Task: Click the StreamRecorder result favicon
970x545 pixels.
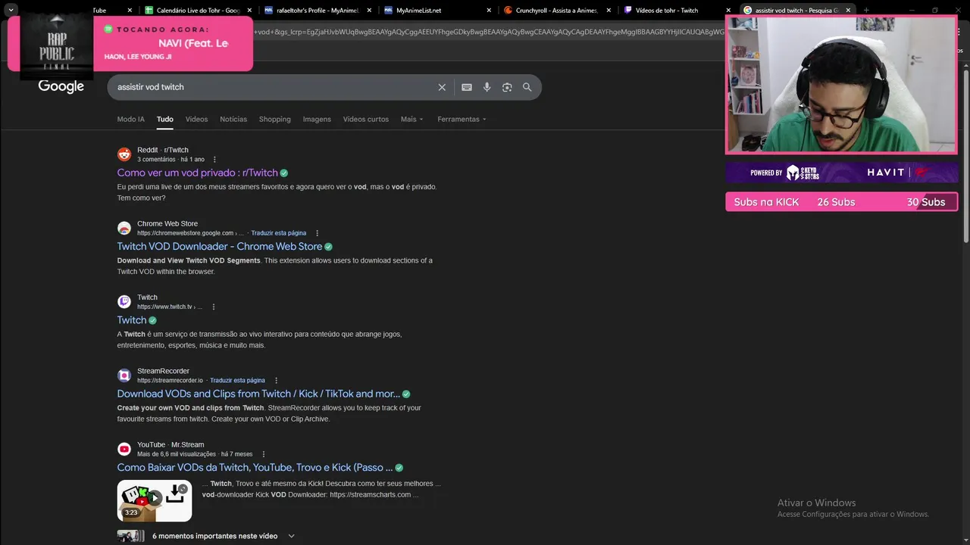Action: [x=124, y=375]
